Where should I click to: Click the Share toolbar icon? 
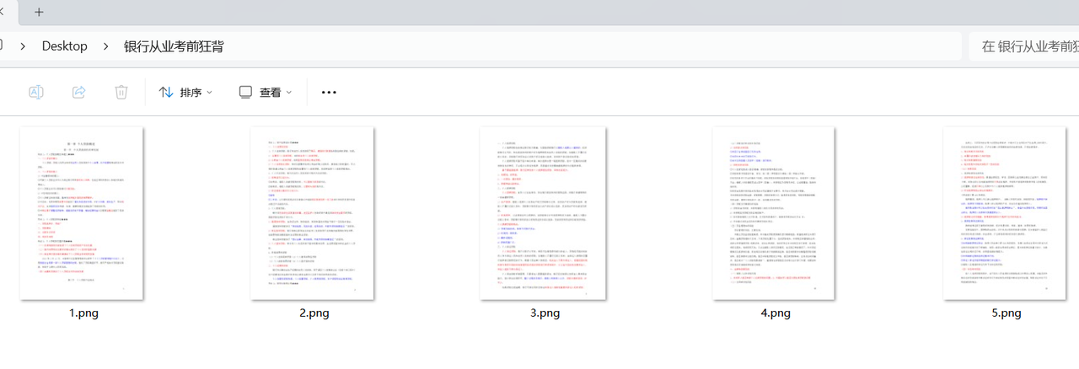pyautogui.click(x=78, y=92)
